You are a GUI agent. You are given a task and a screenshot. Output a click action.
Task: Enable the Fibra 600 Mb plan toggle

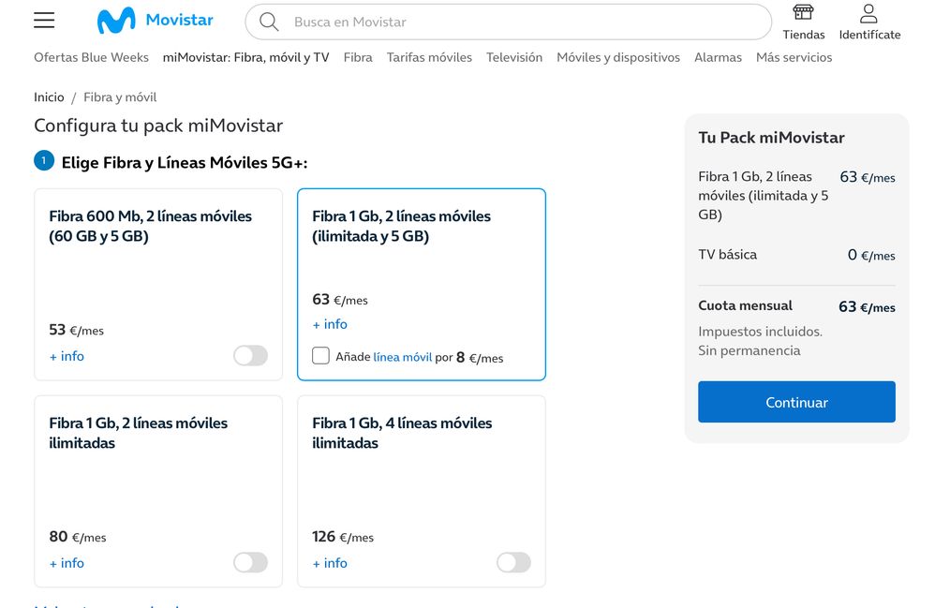pos(250,356)
